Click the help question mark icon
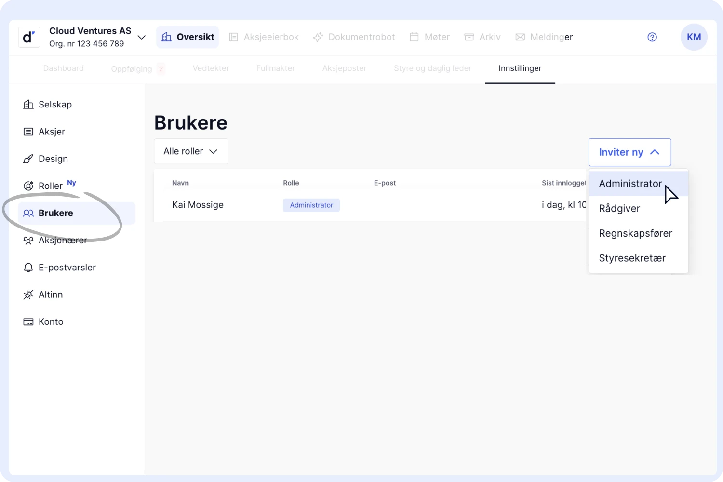The height and width of the screenshot is (482, 723). (x=652, y=37)
